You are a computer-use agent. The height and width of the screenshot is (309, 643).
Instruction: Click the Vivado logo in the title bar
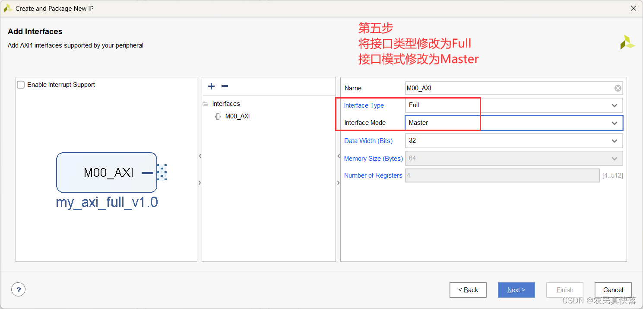pyautogui.click(x=8, y=8)
